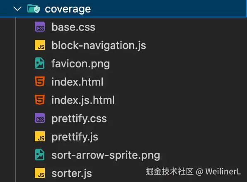Click the image icon beside sort-arrow-sprite.png
247x182 pixels.
tap(40, 155)
